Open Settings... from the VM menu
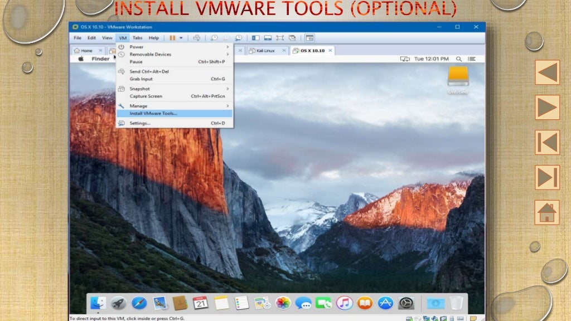Image resolution: width=571 pixels, height=321 pixels. click(x=175, y=123)
